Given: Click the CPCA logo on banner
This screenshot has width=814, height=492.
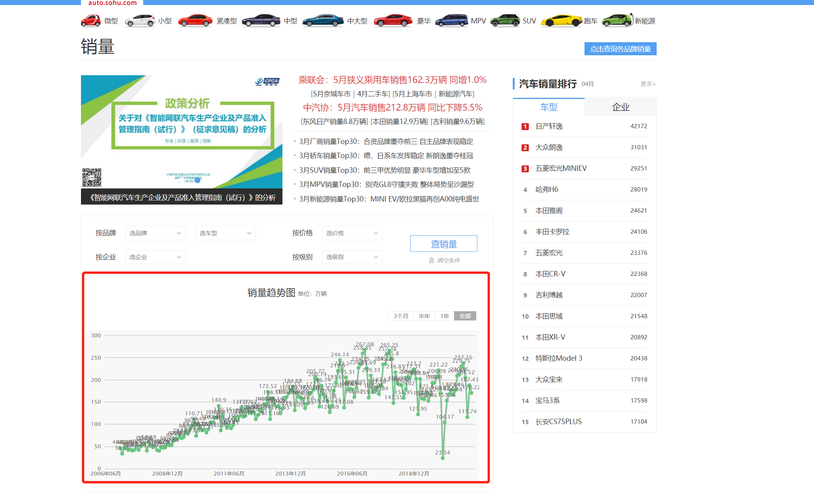Looking at the screenshot, I should tap(267, 81).
